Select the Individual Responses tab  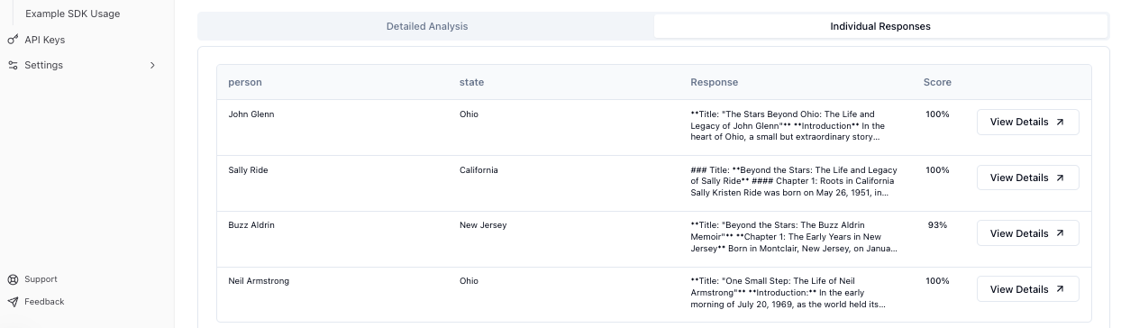pyautogui.click(x=880, y=26)
